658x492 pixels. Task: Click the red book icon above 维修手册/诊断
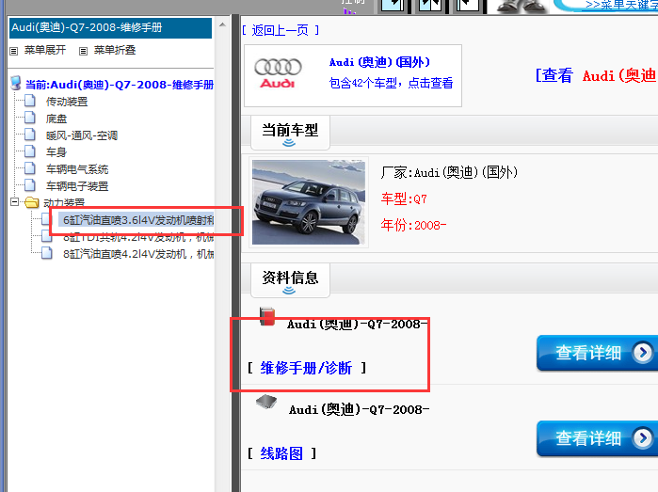pos(267,316)
